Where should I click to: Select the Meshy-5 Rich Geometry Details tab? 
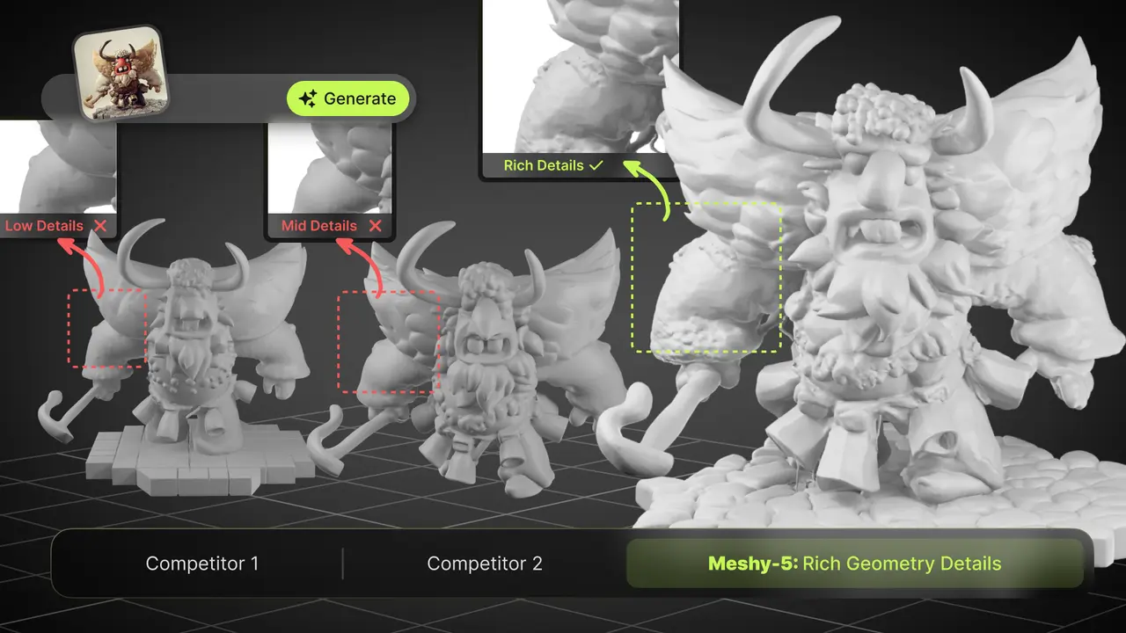click(854, 564)
